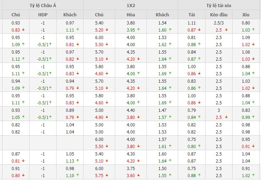Image resolution: width=261 pixels, height=180 pixels.
Task: Click the 4.40 Hòa odds value
Action: click(130, 110)
